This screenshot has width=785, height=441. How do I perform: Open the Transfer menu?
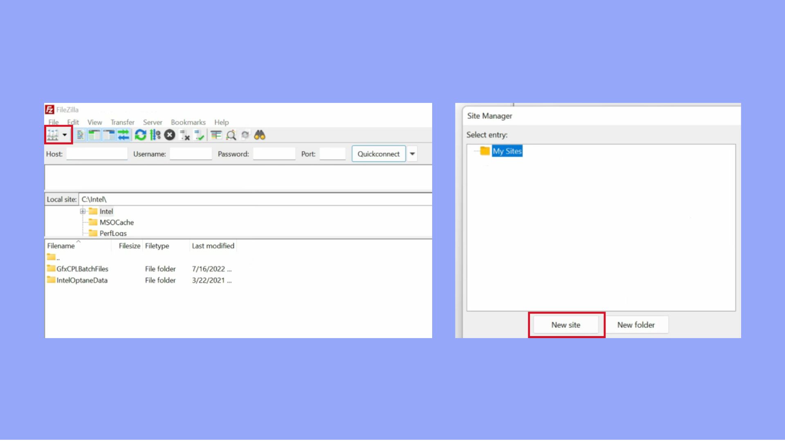[x=122, y=122]
